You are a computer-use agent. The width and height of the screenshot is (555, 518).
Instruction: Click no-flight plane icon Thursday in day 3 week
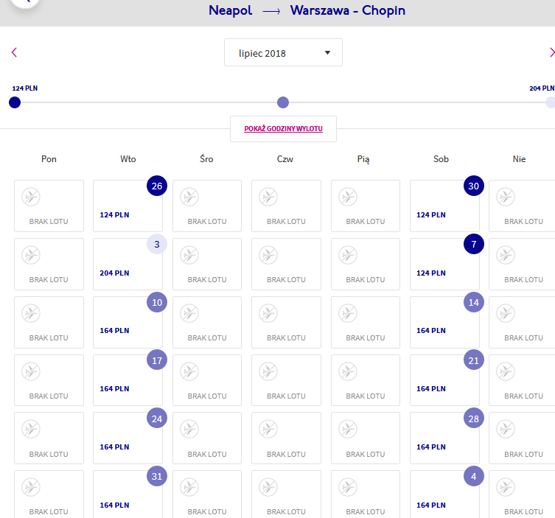[268, 255]
